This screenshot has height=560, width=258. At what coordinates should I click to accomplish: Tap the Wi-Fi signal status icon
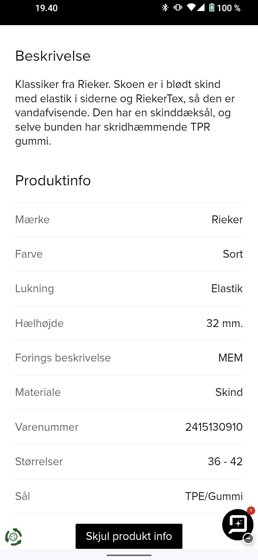(191, 8)
